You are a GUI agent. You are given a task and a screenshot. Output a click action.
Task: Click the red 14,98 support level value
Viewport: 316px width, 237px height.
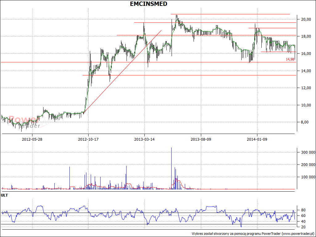coord(290,59)
